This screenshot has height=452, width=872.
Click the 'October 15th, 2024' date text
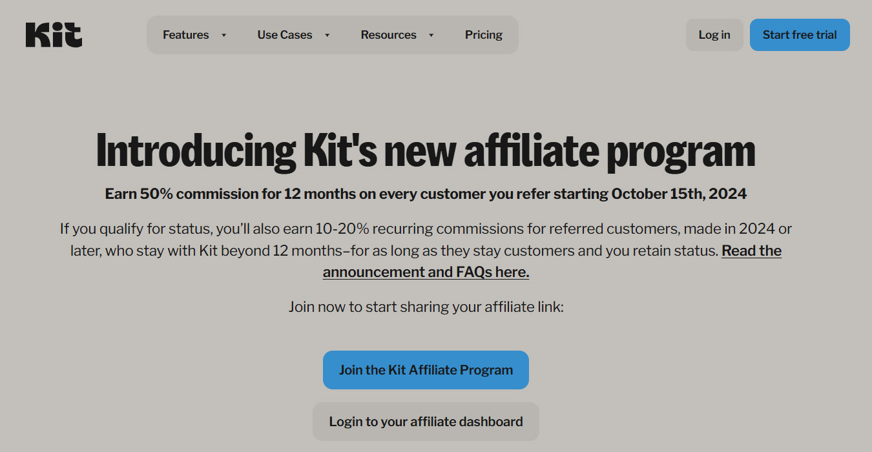tap(679, 194)
